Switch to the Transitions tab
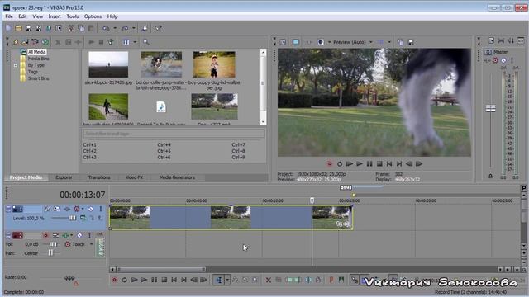The image size is (529, 297). (99, 177)
